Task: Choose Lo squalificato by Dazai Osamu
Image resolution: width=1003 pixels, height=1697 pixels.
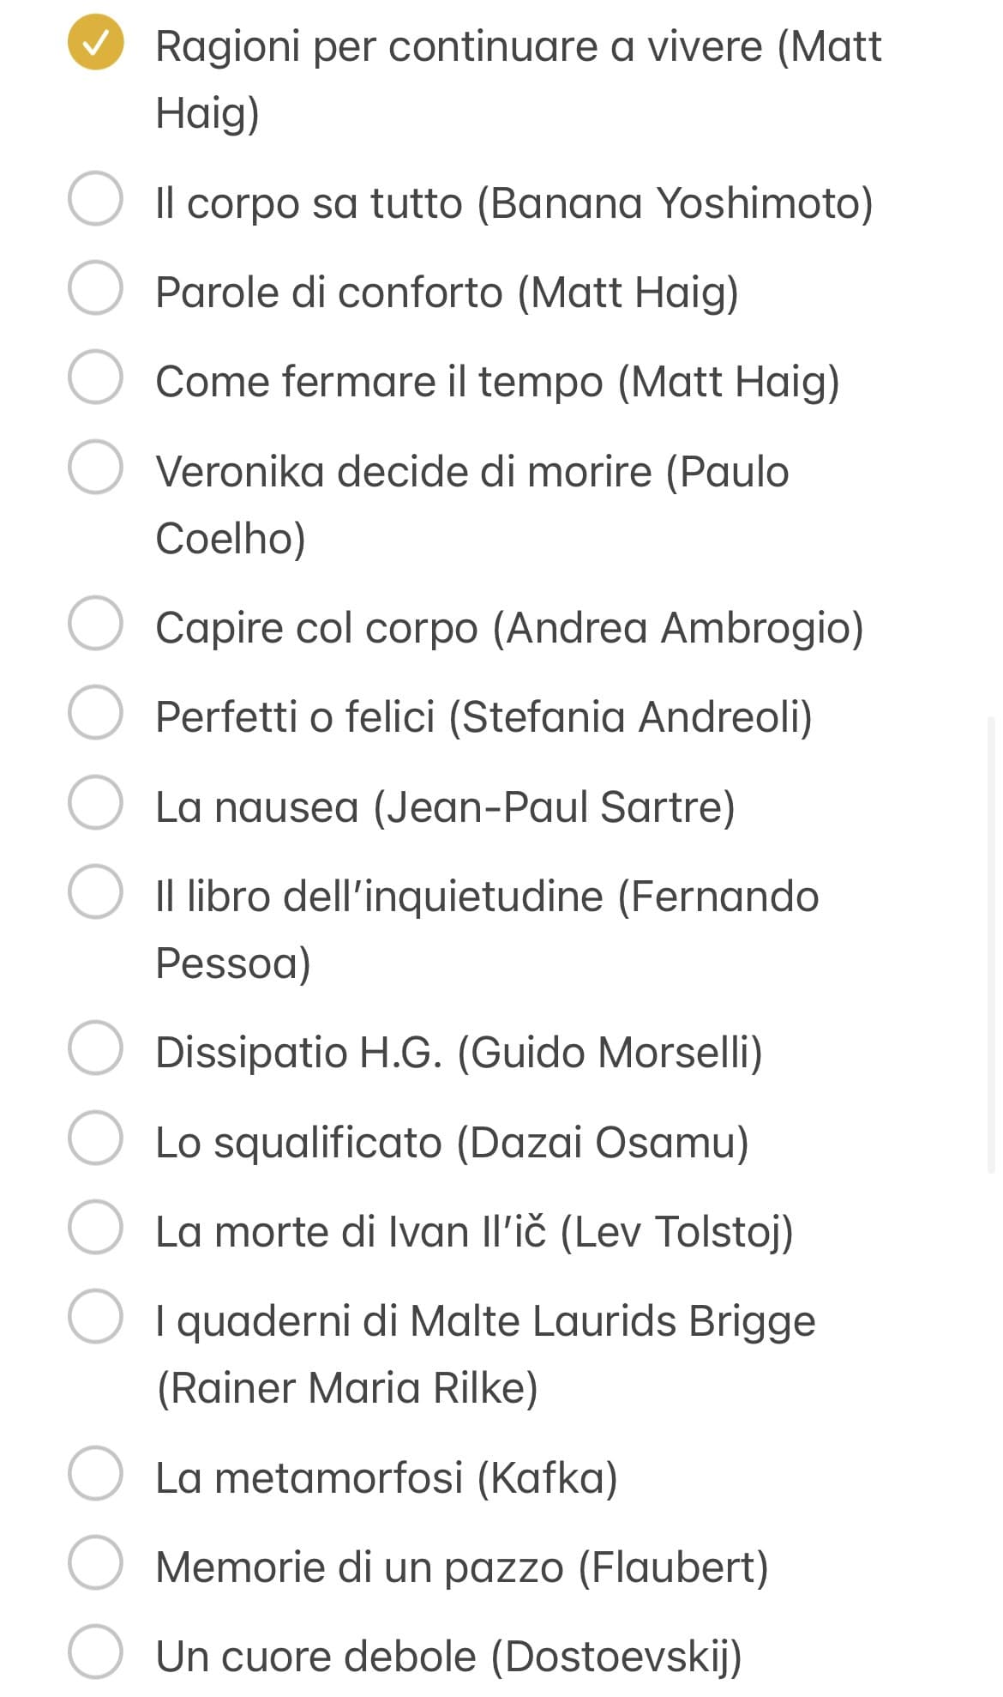Action: 95,1138
